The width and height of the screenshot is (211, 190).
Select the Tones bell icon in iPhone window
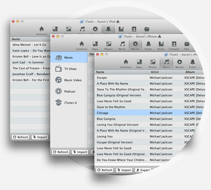tap(148, 45)
